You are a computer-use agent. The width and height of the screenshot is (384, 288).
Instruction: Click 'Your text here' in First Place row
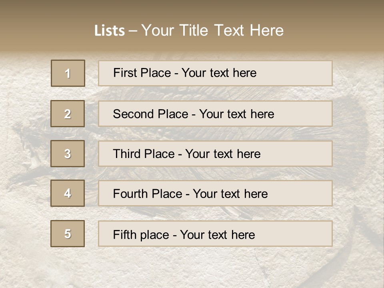219,73
